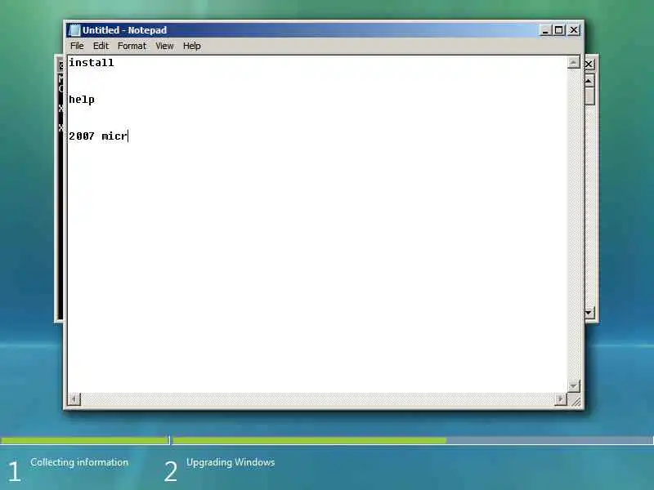
Task: Click background window's scrollbar down arrow
Action: coord(589,312)
